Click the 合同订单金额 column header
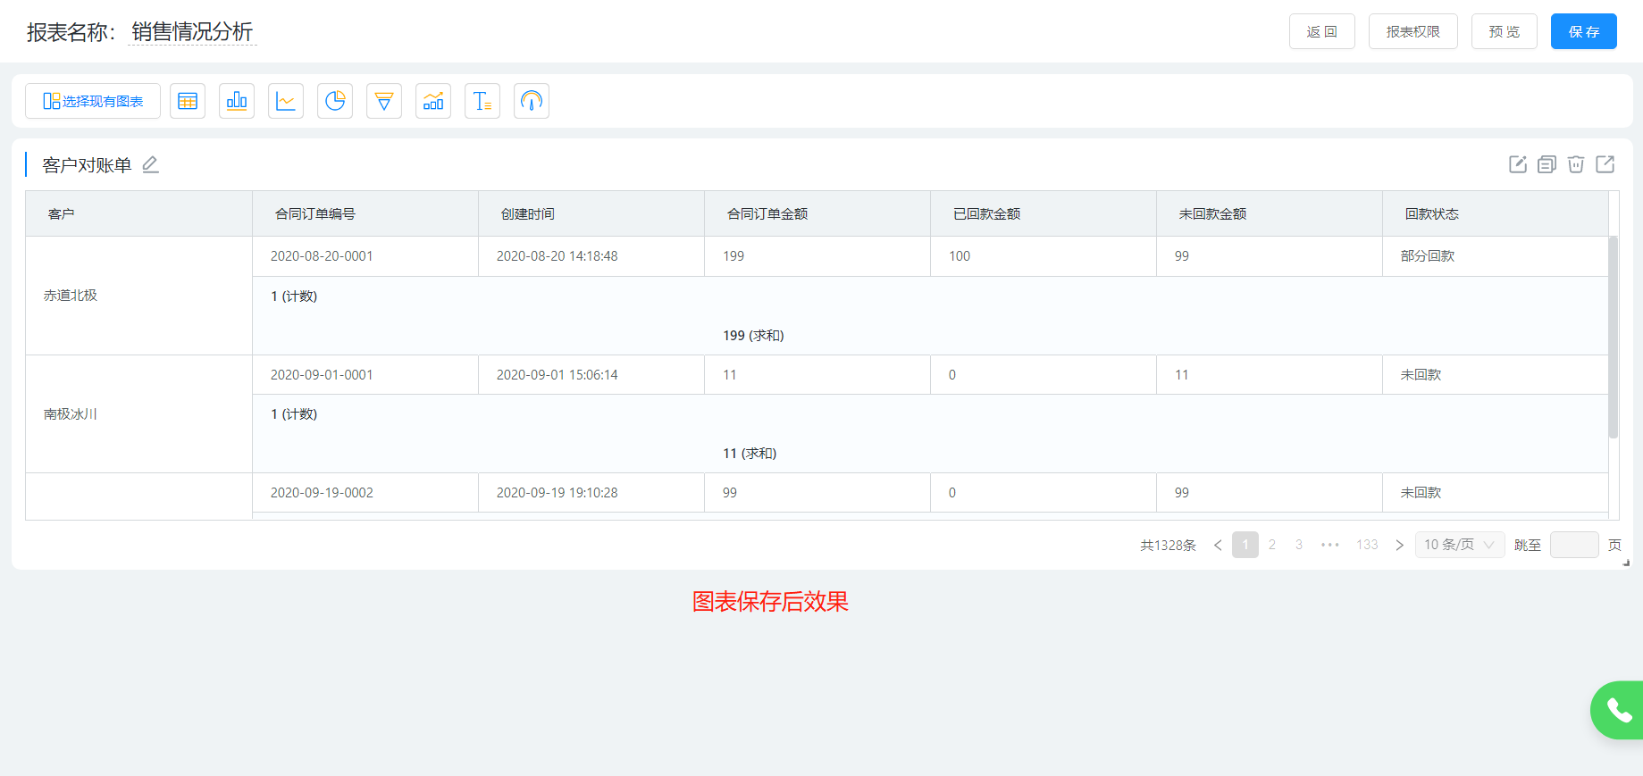 817,213
